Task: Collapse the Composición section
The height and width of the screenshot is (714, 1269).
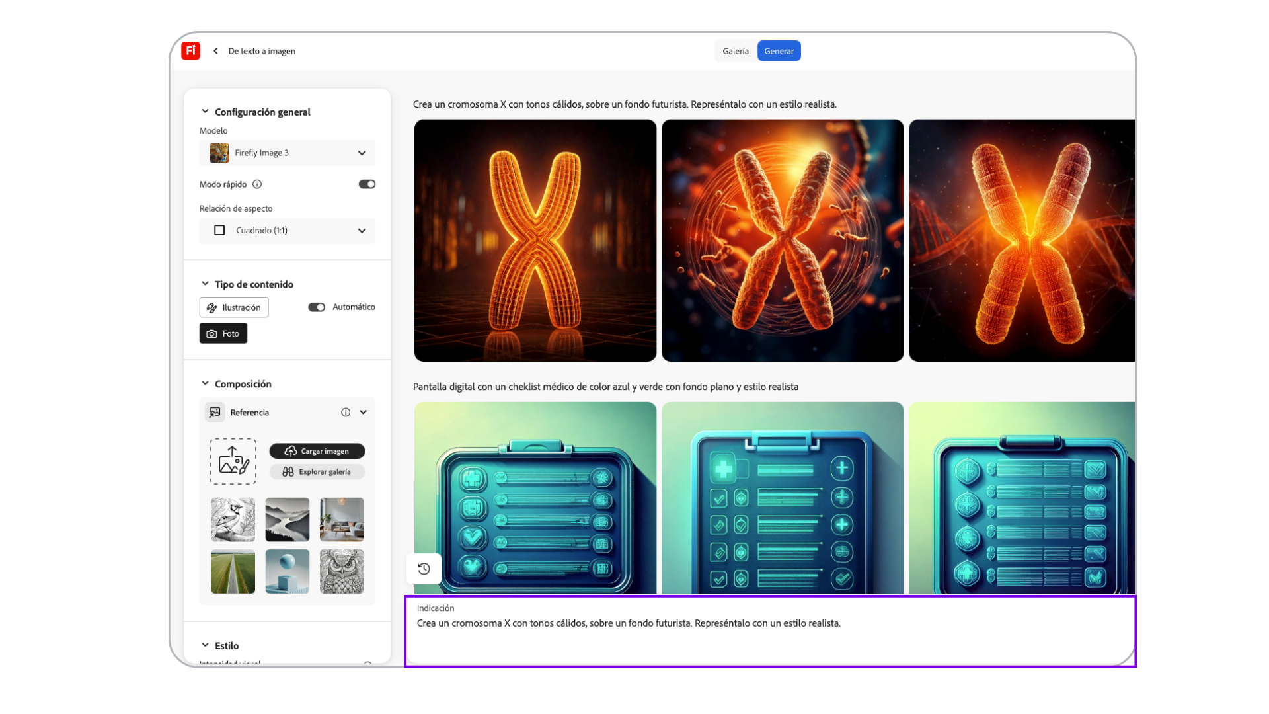Action: tap(205, 383)
